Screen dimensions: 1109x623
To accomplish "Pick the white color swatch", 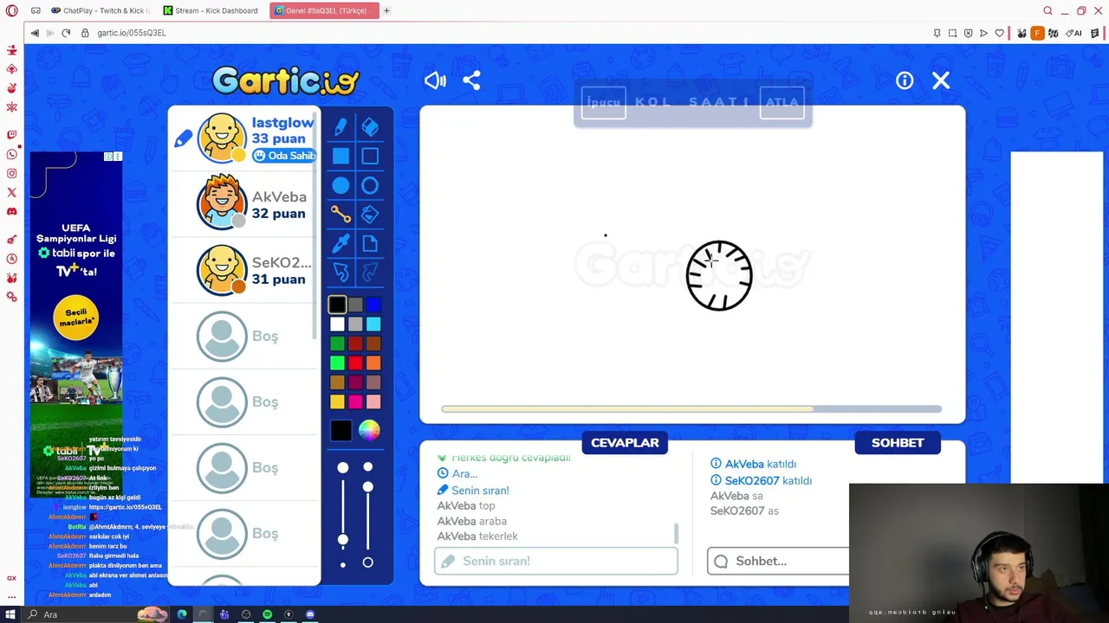I will [337, 324].
